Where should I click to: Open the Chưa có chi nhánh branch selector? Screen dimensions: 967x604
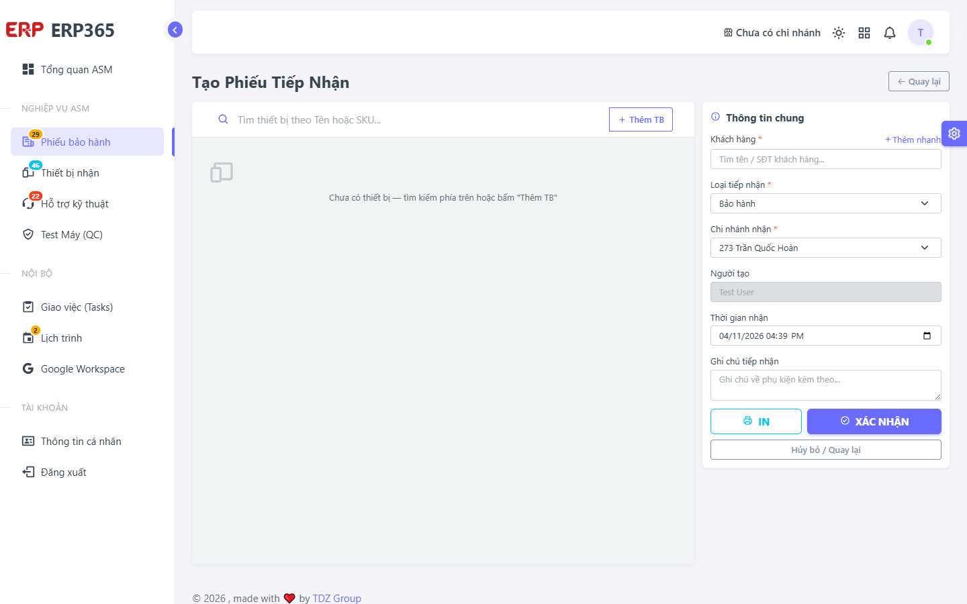772,33
